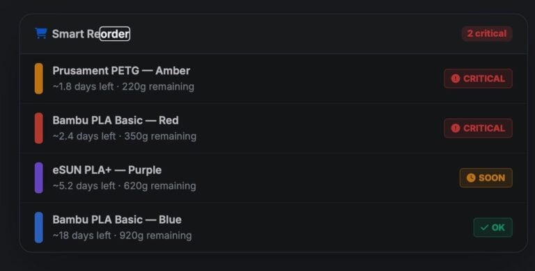The width and height of the screenshot is (535, 271).
Task: Click the CRITICAL badge for Prusament PETG Amber
Action: click(x=478, y=79)
